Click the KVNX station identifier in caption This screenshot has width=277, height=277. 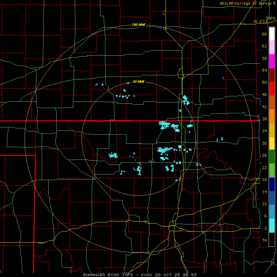147,275
